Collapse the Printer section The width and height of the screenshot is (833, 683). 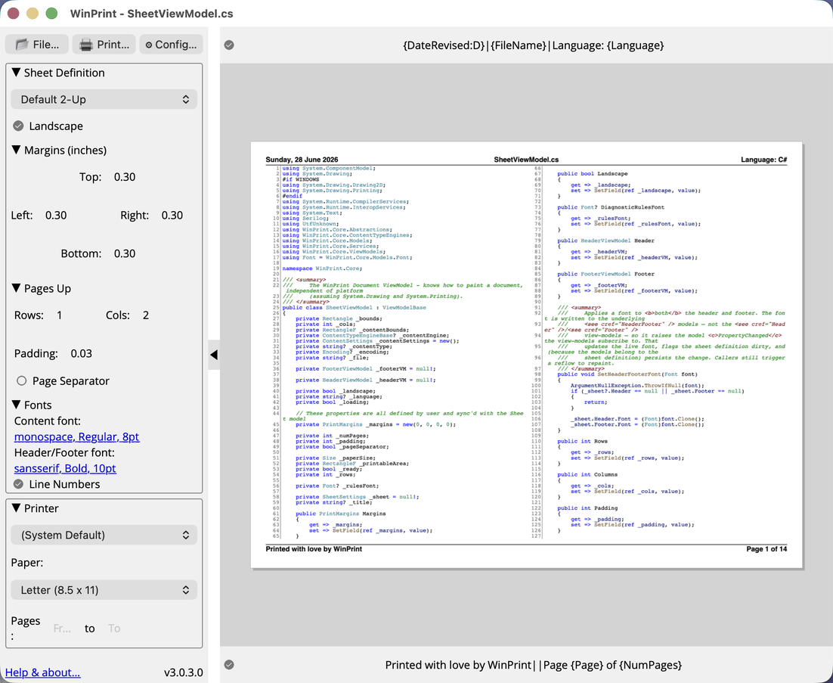pos(17,509)
